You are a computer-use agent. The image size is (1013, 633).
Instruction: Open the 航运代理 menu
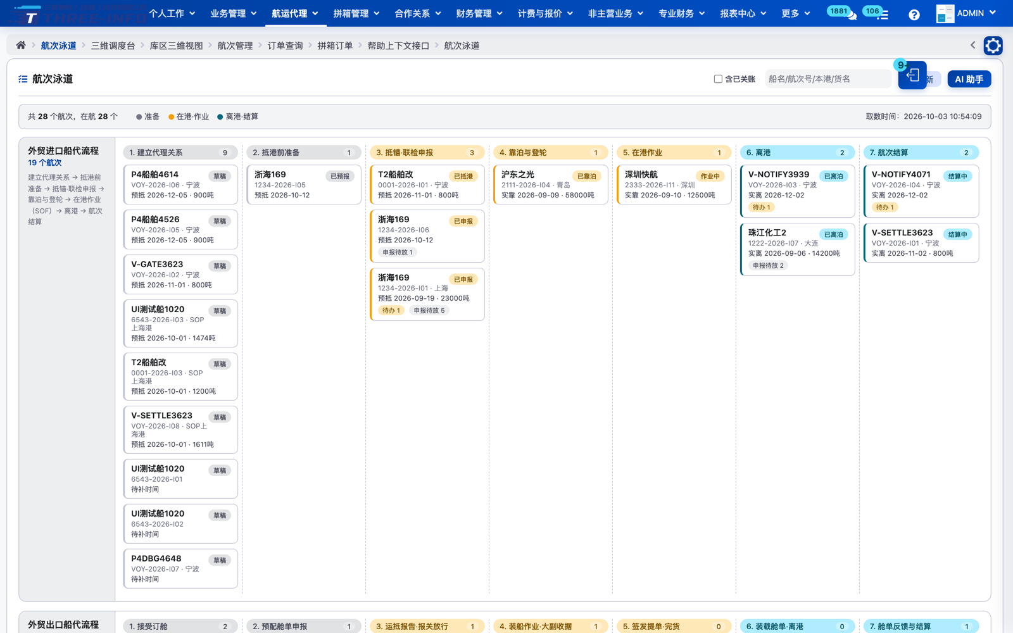295,13
